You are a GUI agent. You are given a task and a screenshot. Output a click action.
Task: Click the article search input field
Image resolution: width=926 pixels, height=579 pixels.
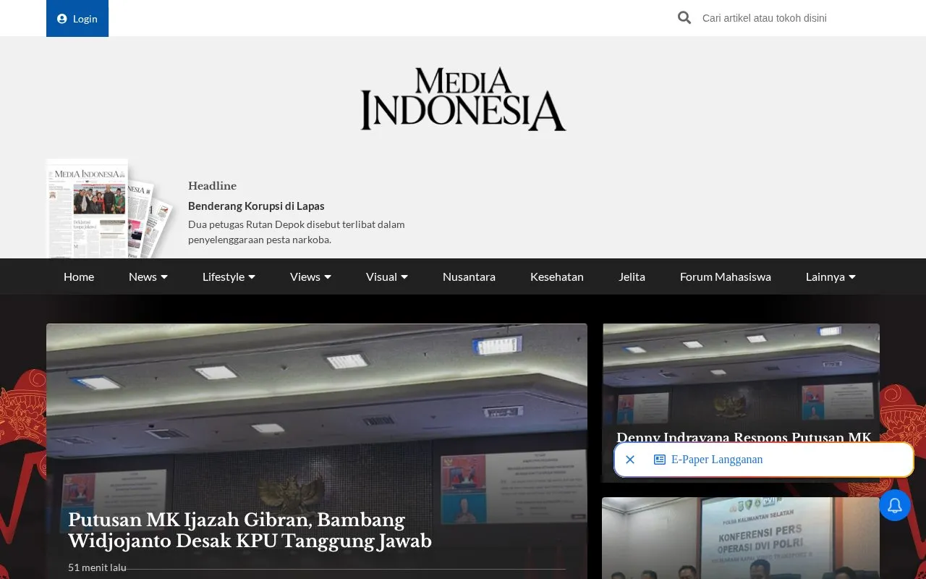[x=785, y=18]
